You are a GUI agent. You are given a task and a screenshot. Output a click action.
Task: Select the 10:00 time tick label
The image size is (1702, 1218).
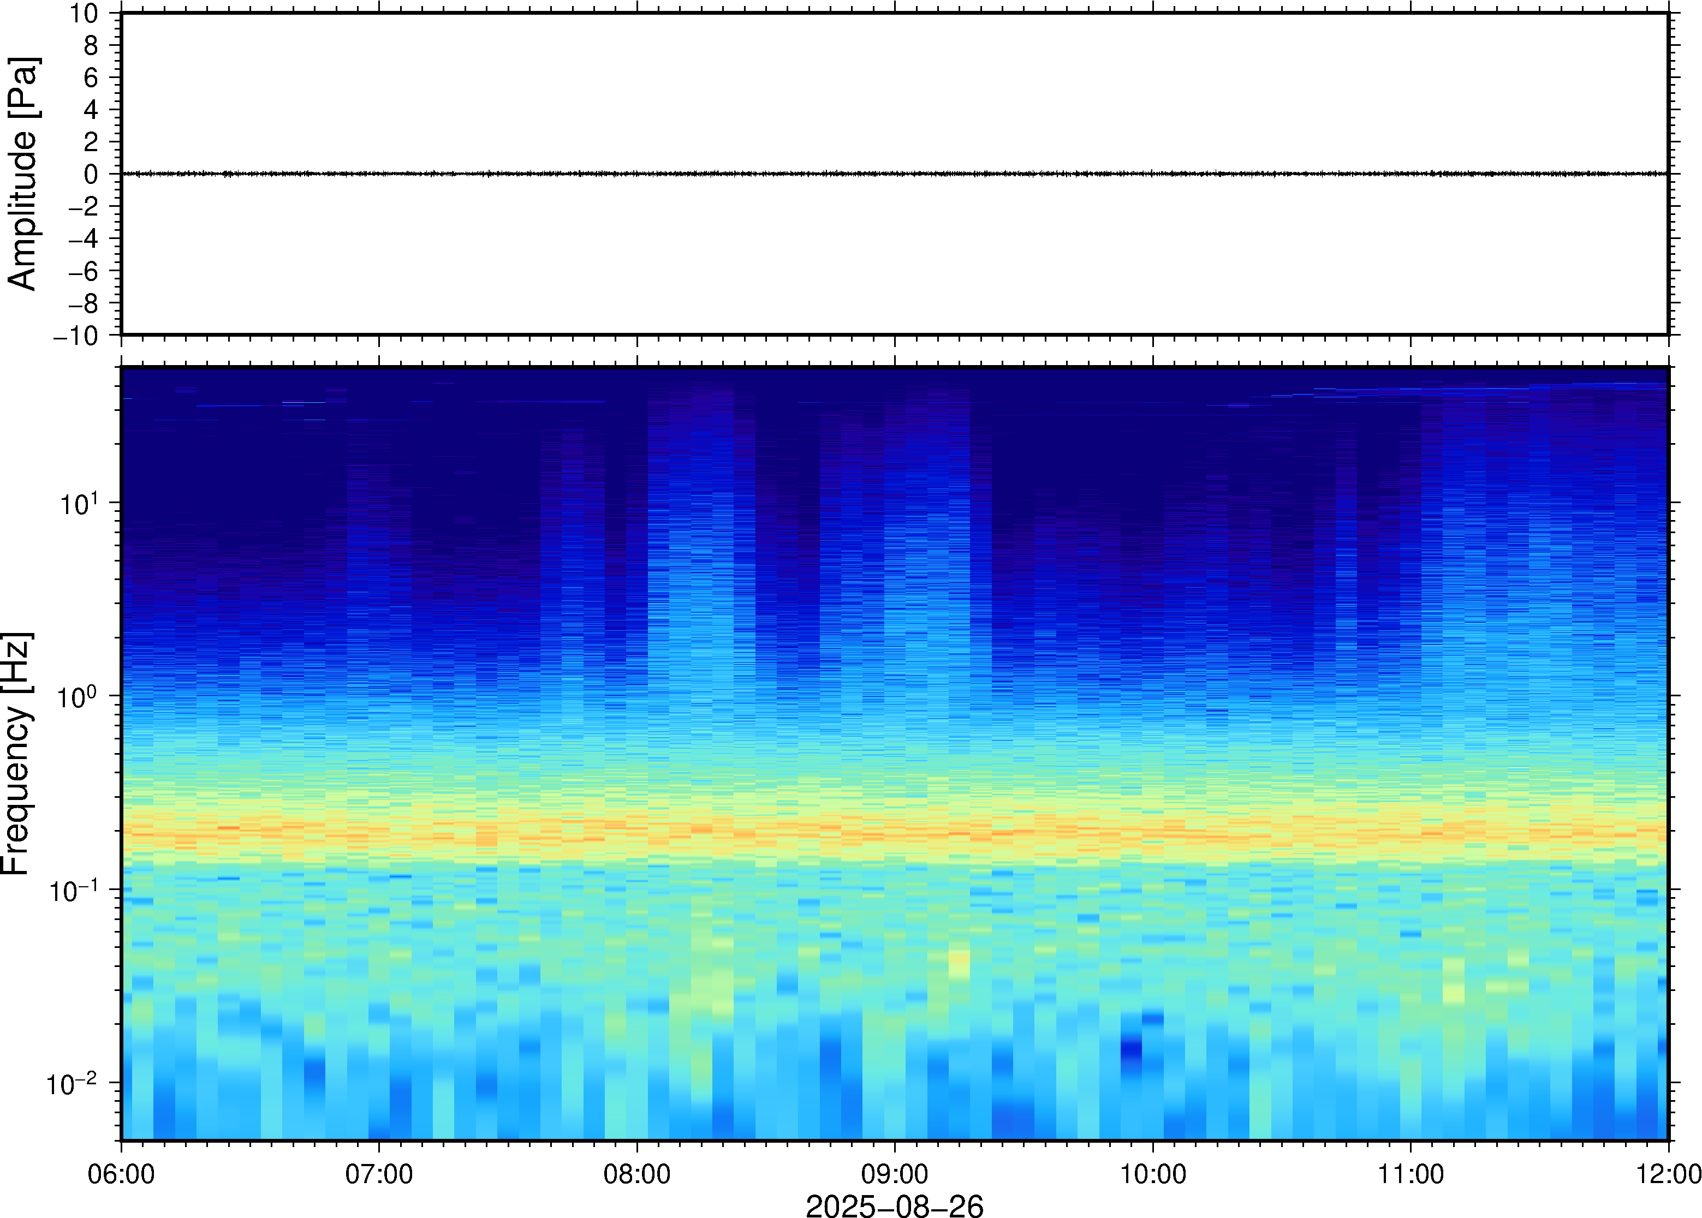click(x=1153, y=1174)
